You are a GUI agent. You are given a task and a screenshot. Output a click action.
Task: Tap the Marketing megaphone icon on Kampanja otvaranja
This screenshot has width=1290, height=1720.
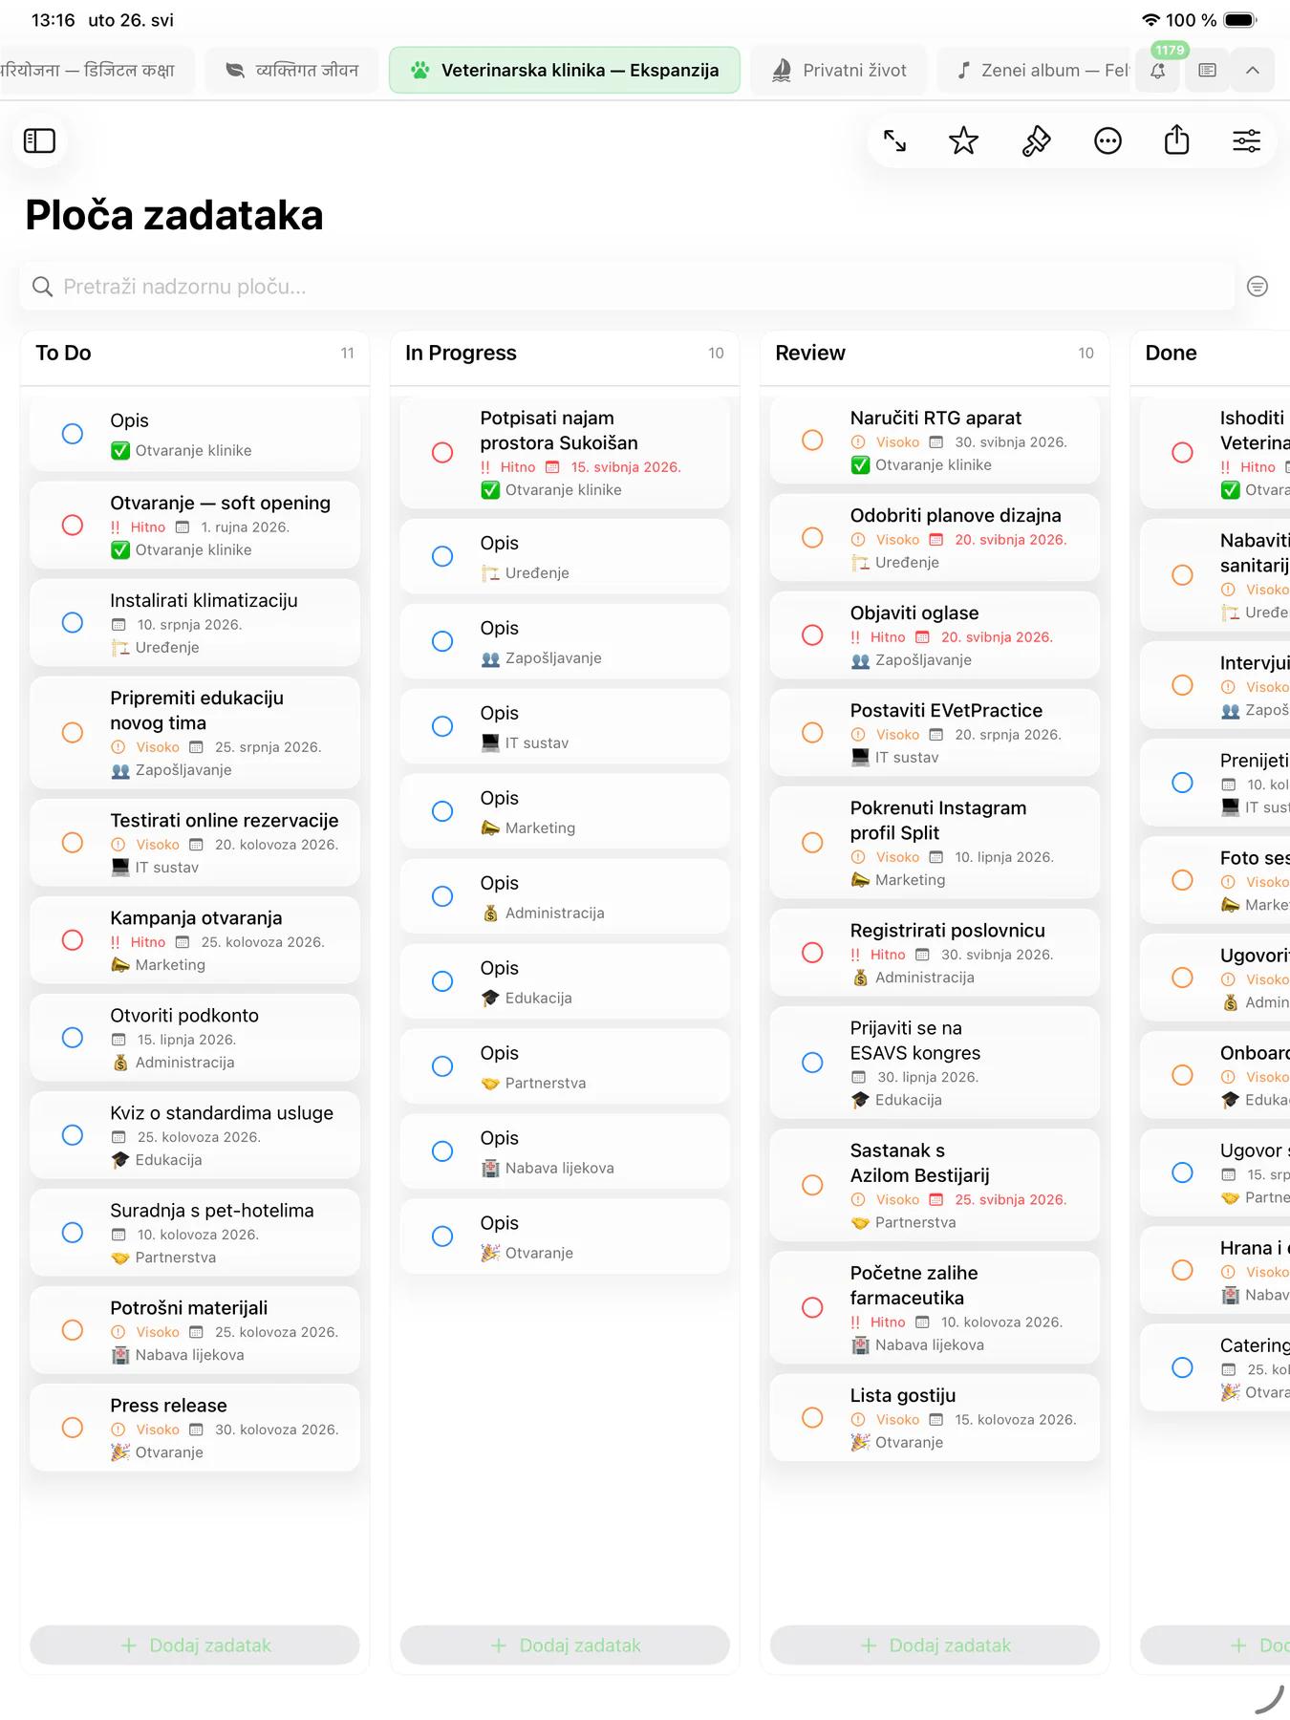point(119,965)
